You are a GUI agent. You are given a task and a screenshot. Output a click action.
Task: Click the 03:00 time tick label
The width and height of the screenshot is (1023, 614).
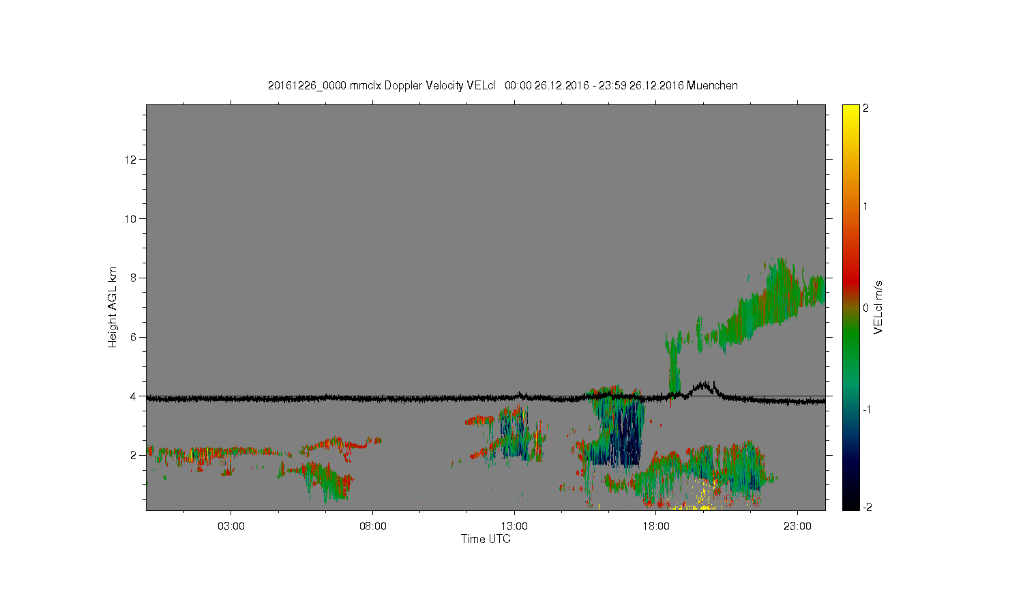tap(231, 527)
